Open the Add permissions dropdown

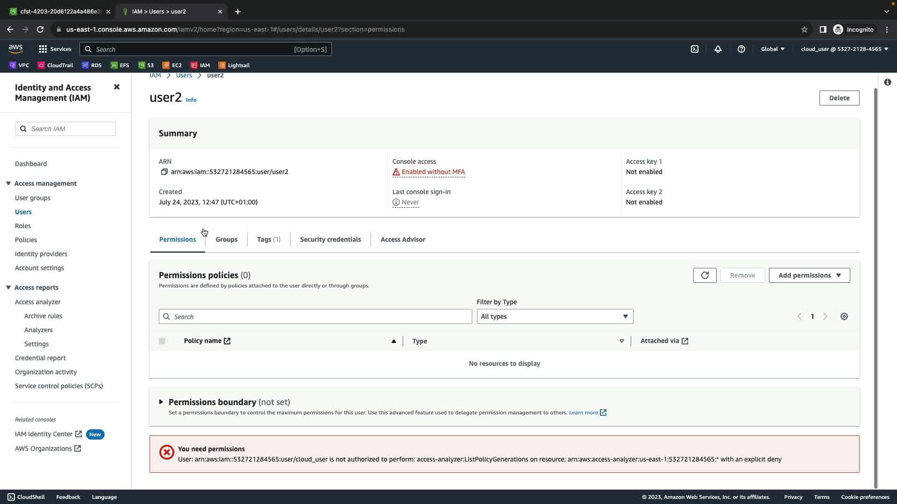click(809, 275)
